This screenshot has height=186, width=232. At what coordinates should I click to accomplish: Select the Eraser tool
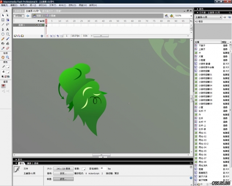point(8,48)
